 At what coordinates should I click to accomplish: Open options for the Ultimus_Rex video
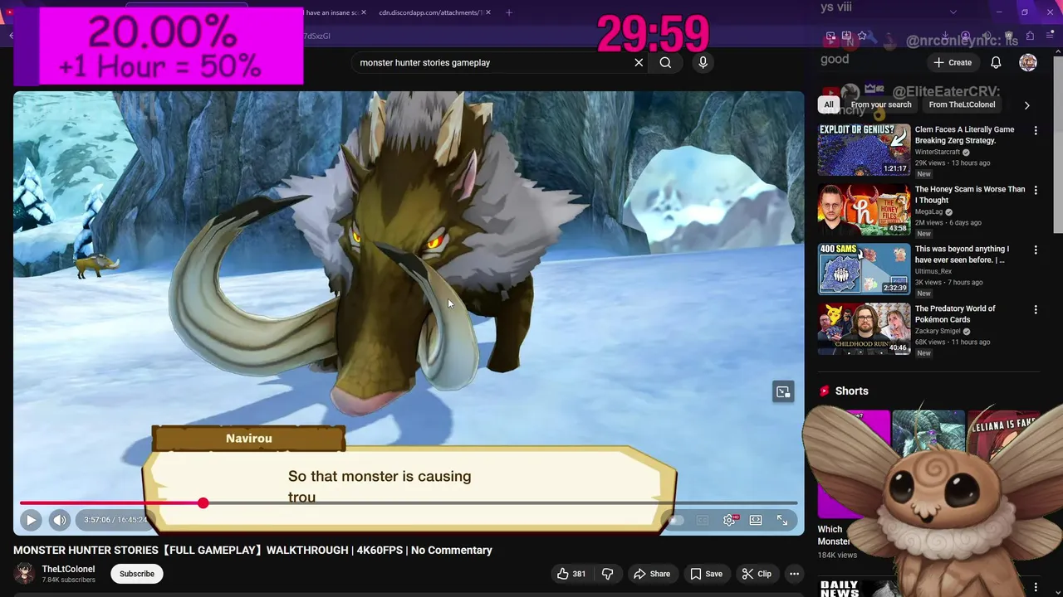pos(1036,250)
